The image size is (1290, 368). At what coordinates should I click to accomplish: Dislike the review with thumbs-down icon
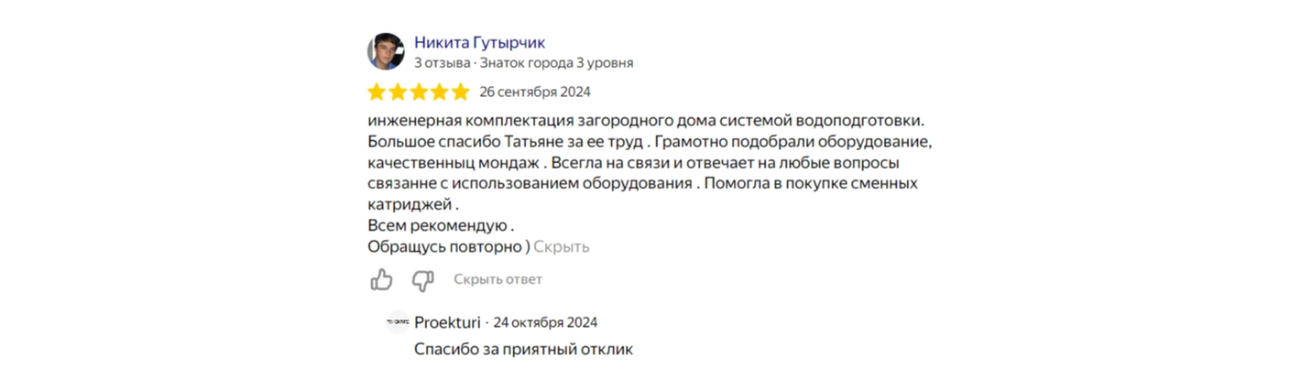(422, 280)
